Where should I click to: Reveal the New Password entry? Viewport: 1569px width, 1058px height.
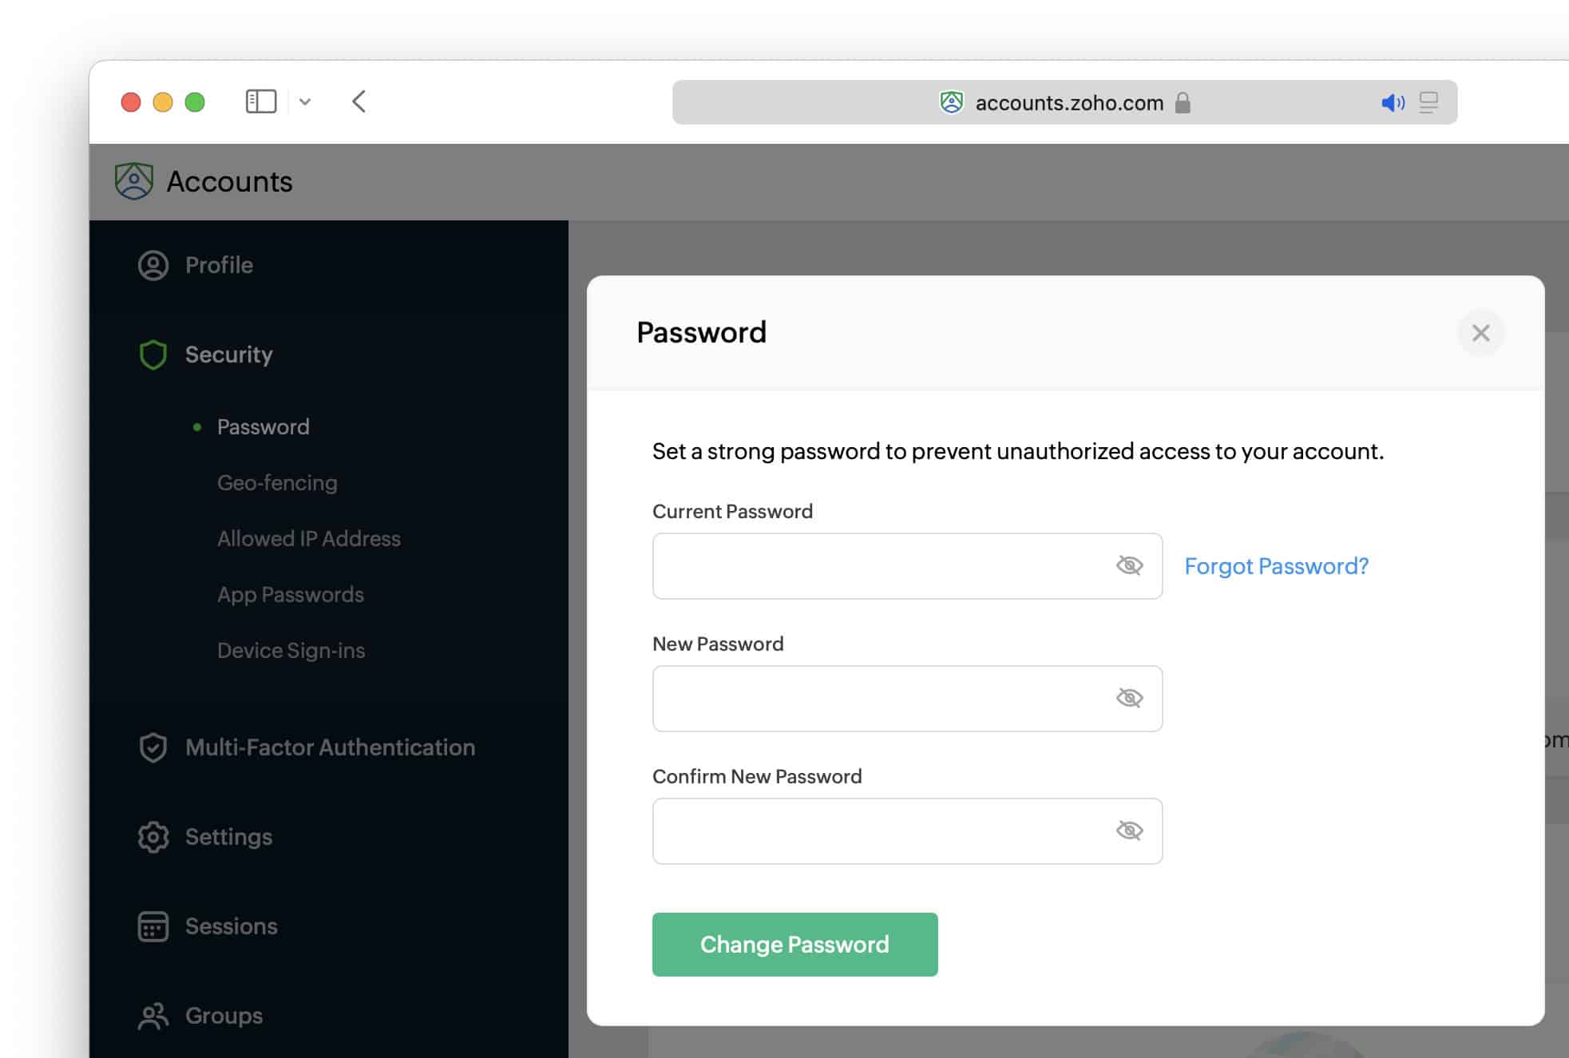coord(1131,698)
